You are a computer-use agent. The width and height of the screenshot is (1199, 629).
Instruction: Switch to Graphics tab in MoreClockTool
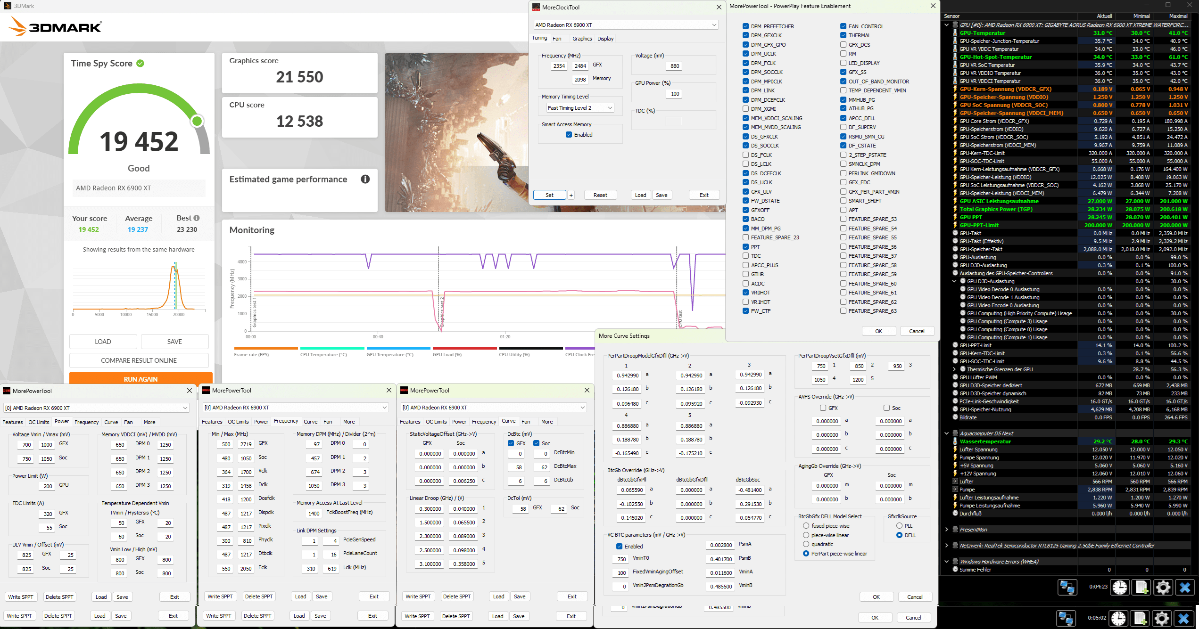[x=582, y=39]
